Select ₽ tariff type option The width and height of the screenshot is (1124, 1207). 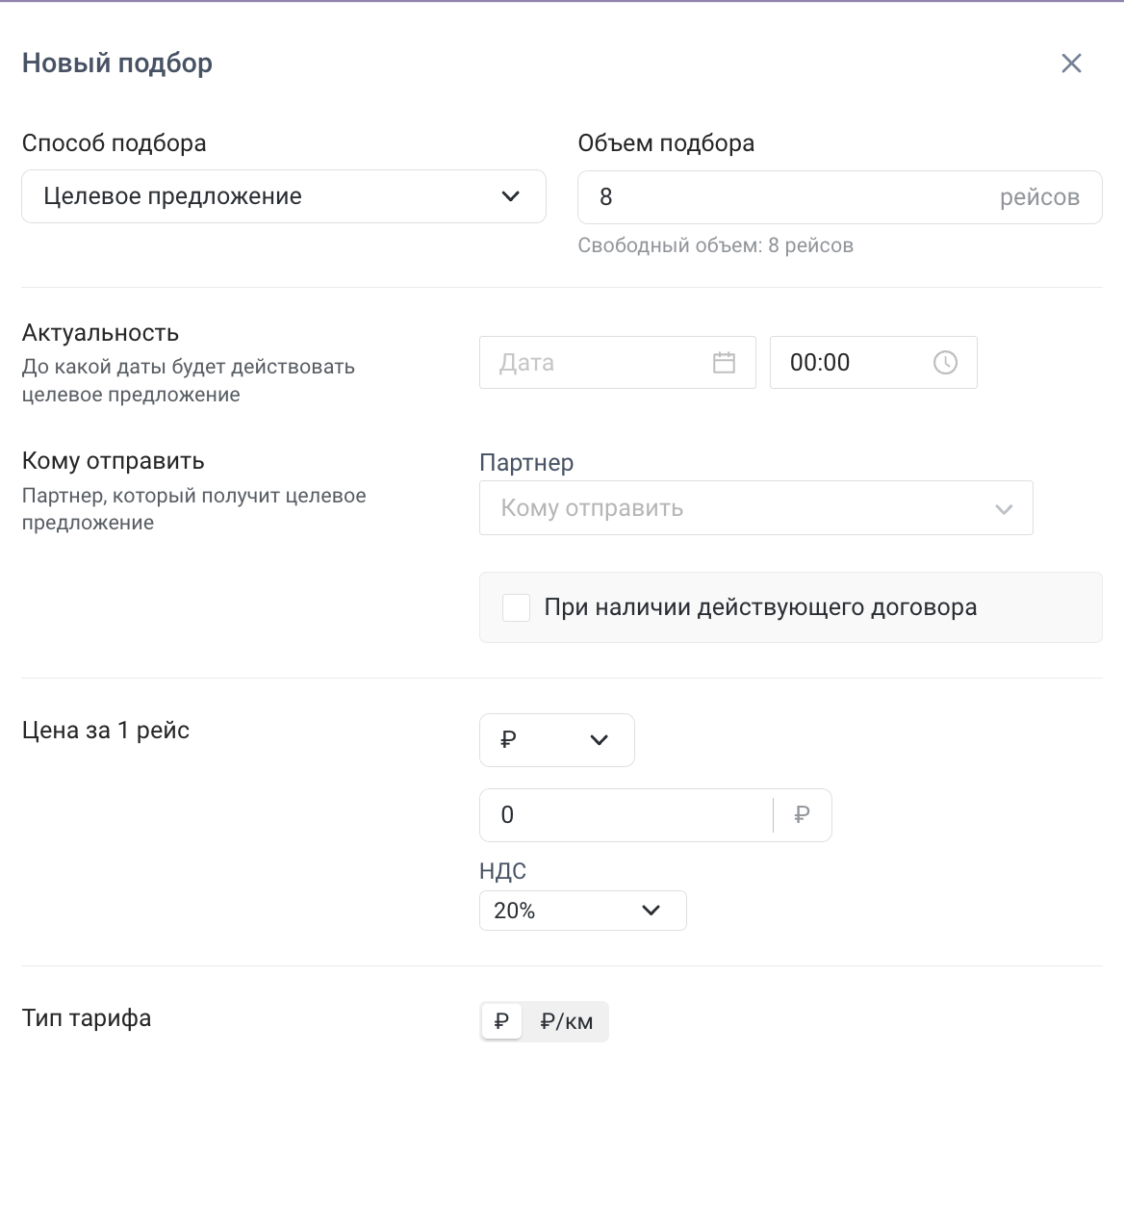tap(501, 1021)
